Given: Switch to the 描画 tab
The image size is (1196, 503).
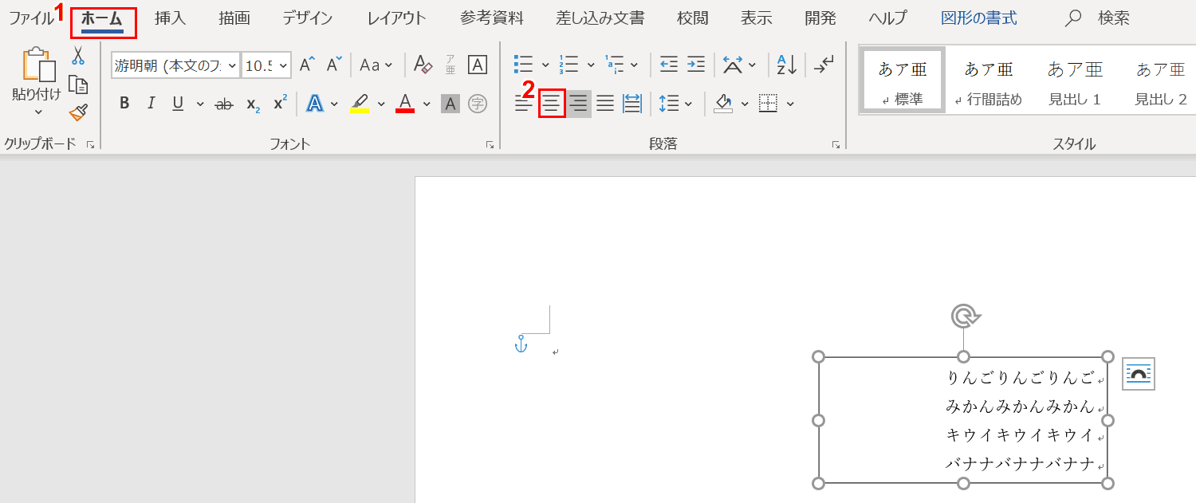Looking at the screenshot, I should (x=234, y=18).
